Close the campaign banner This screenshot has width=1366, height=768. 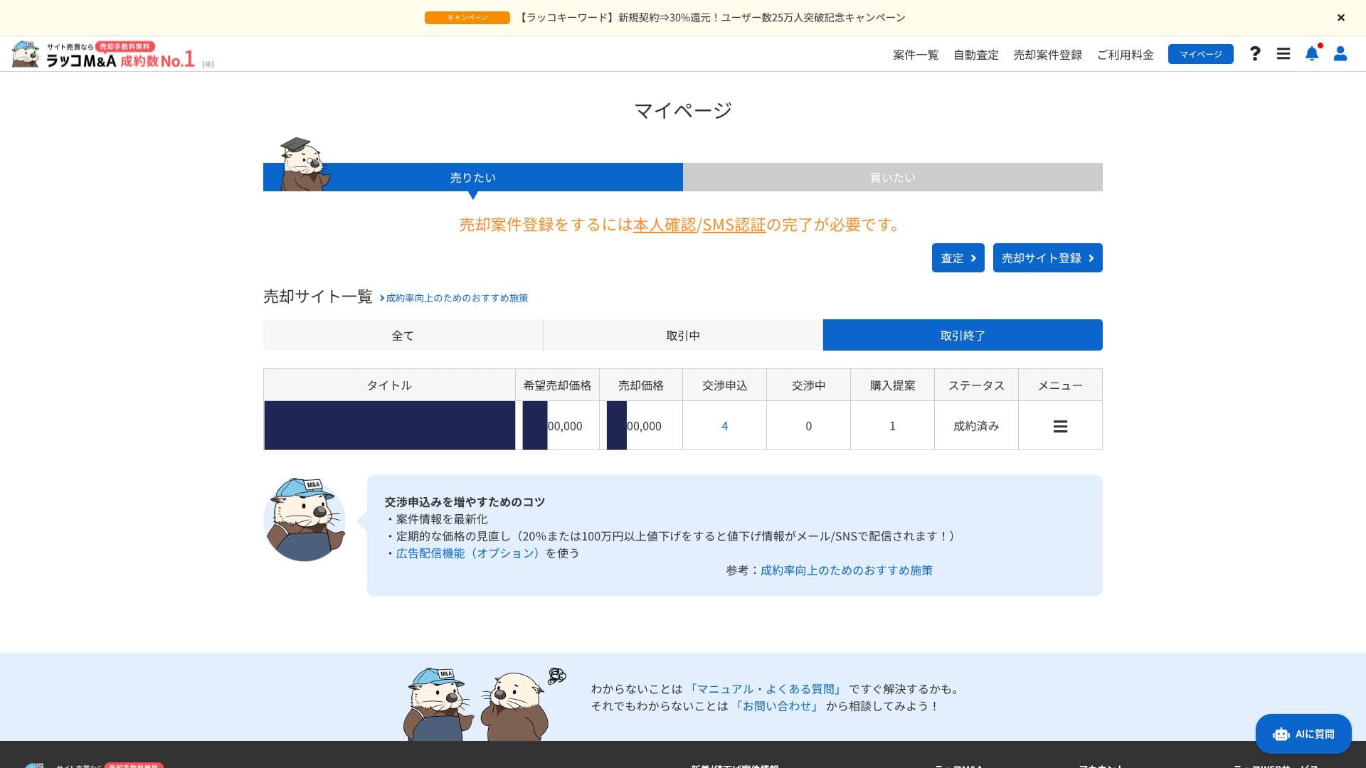[x=1341, y=18]
